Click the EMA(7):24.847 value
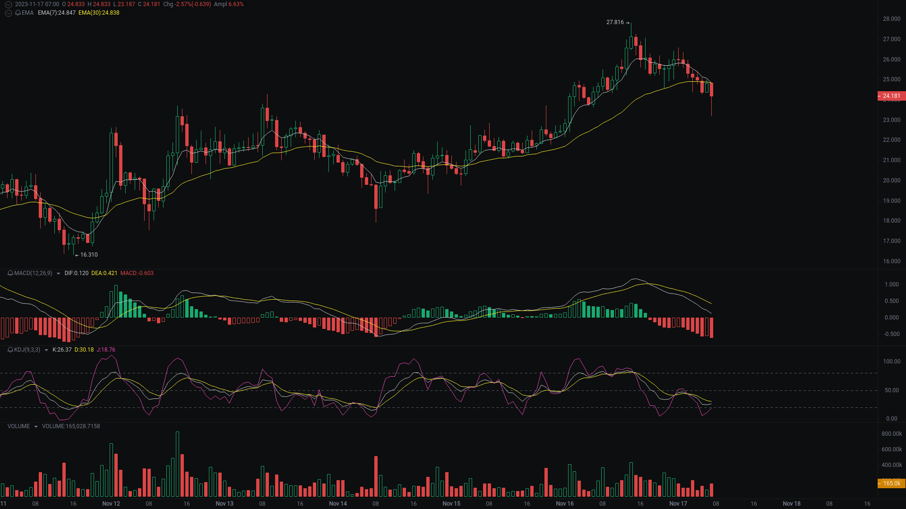Screen dimensions: 906x509 click(x=57, y=13)
